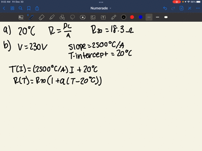The image size is (202, 151).
Task: Open the thumbnail grid view
Action: pos(12,8)
